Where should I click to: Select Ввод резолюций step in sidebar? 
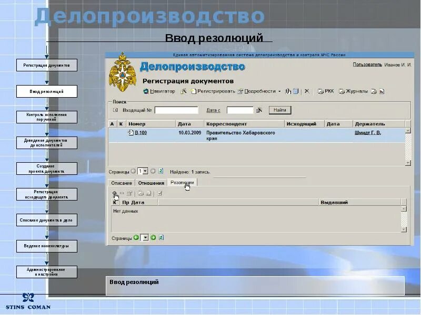(x=47, y=91)
